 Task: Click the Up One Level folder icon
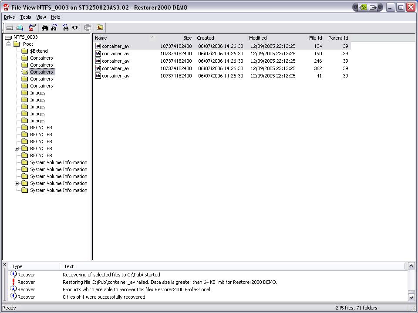pos(100,27)
